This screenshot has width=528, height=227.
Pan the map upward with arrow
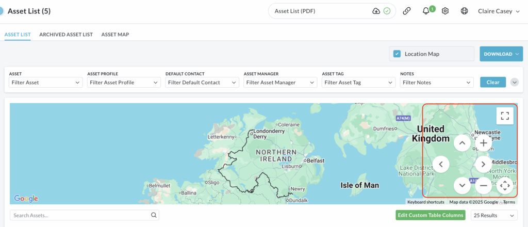(x=462, y=143)
